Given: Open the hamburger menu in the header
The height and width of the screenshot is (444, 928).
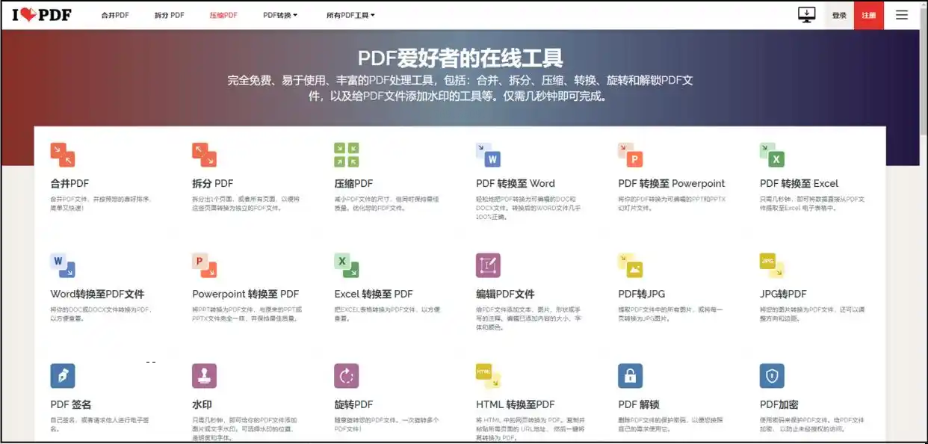Looking at the screenshot, I should tap(902, 15).
